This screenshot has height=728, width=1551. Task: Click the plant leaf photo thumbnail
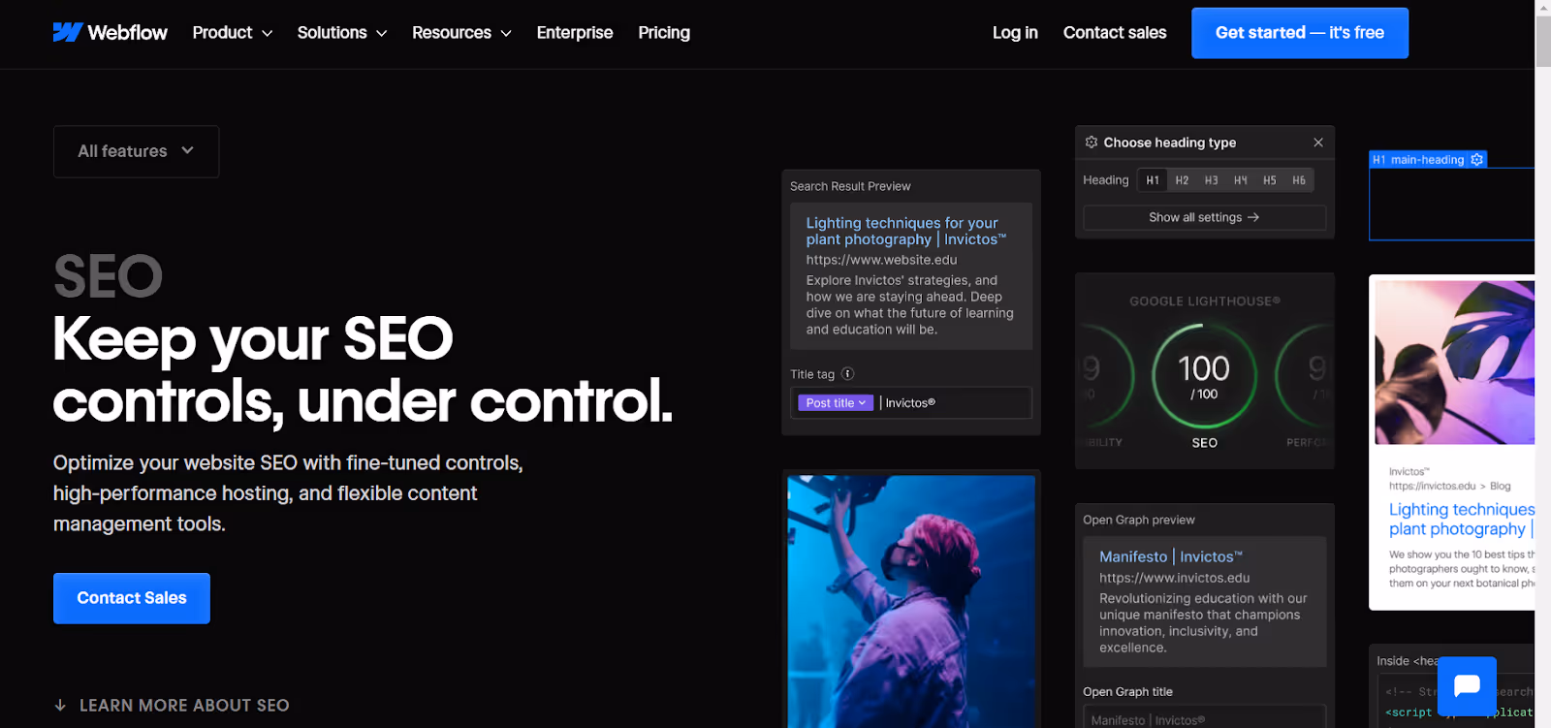coord(1454,363)
